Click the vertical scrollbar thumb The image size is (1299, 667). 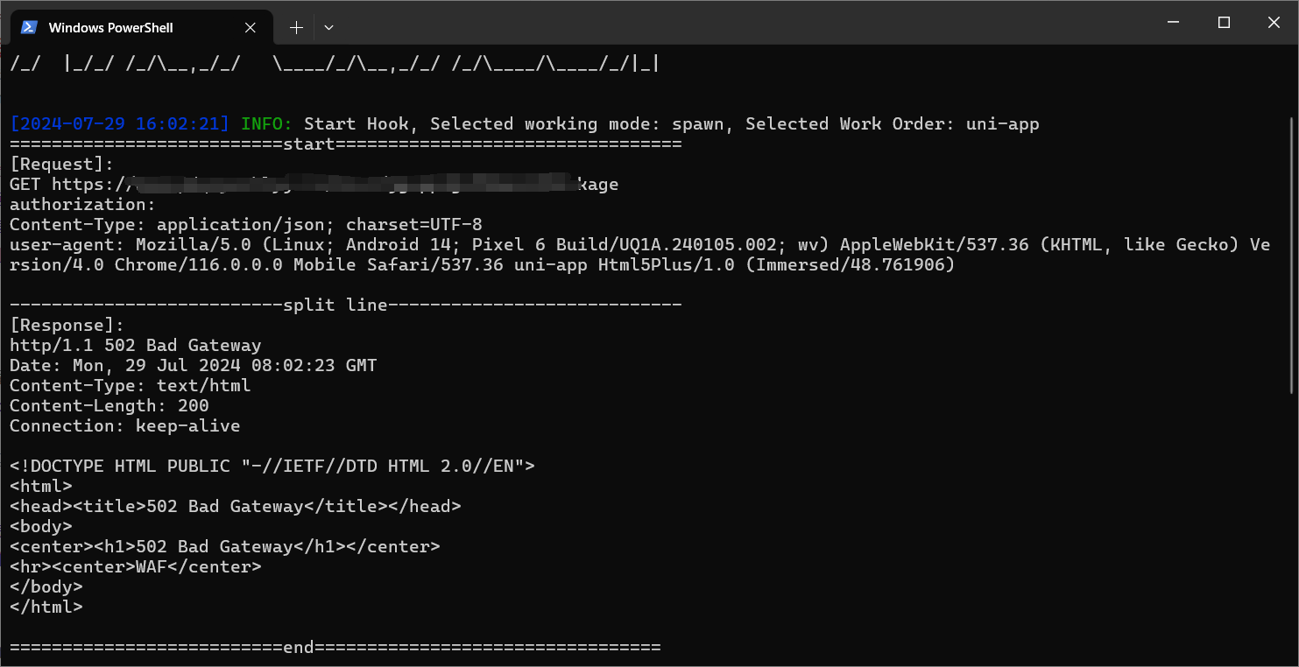[x=1294, y=254]
